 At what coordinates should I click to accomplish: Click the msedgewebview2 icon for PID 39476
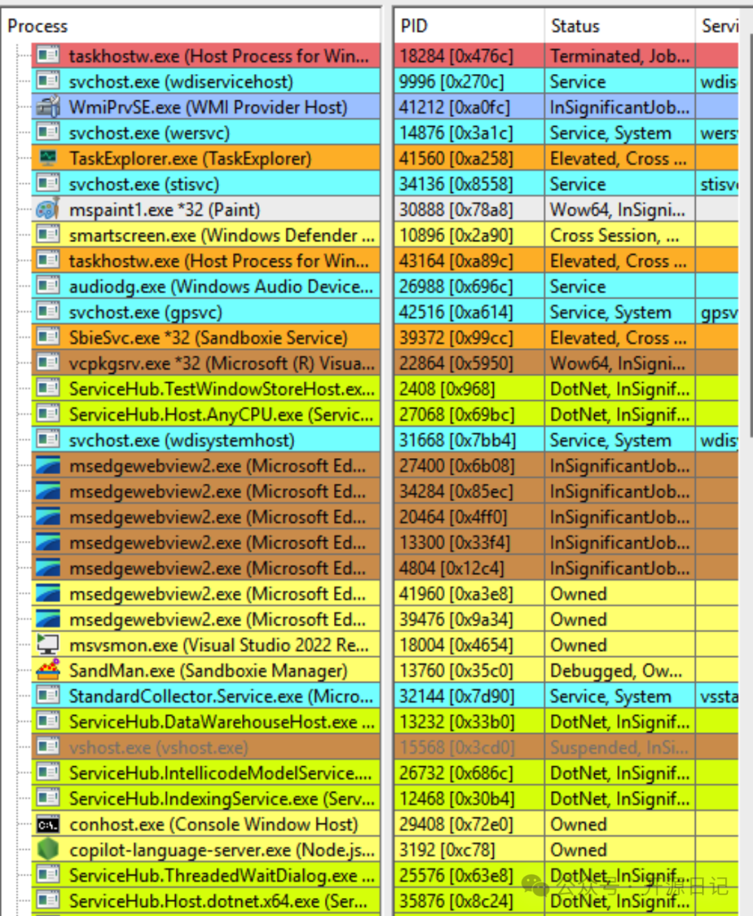coord(48,619)
